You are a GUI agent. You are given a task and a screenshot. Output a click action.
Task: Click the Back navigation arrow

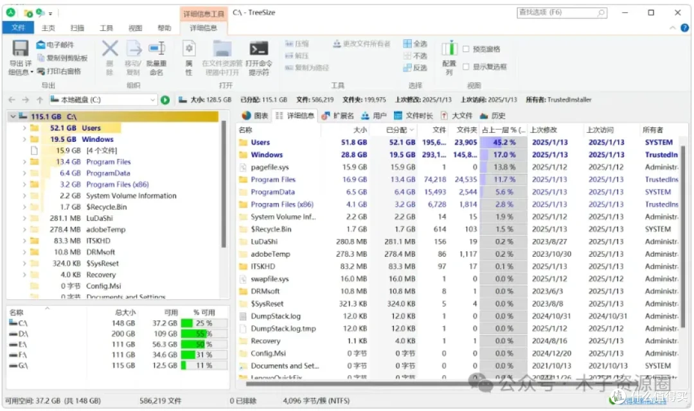coord(12,100)
